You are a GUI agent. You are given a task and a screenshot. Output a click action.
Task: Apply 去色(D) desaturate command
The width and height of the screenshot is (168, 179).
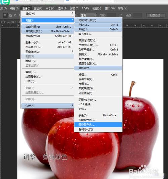click(98, 115)
